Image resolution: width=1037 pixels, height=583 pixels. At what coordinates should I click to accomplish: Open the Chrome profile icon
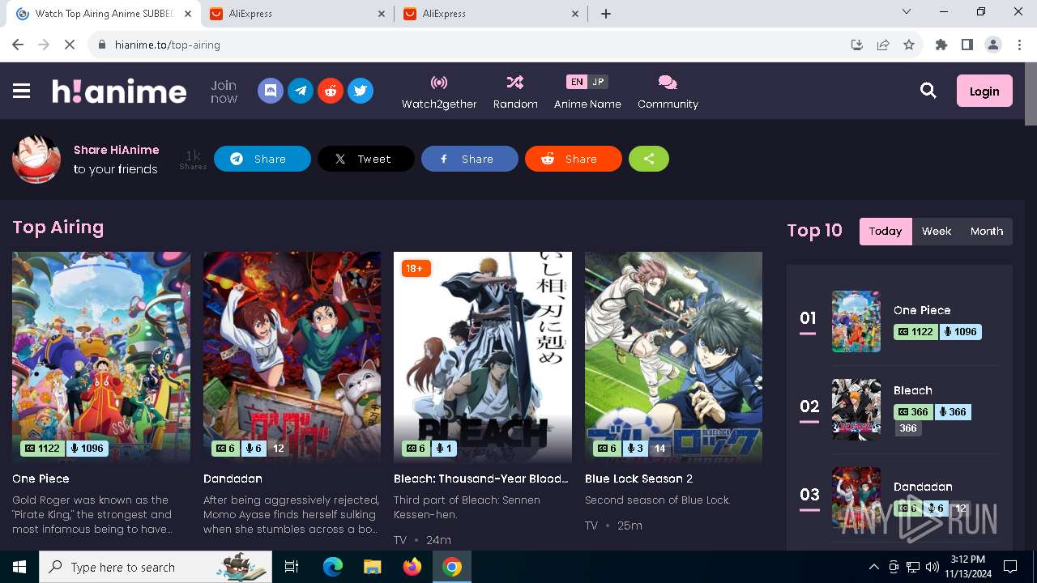pyautogui.click(x=993, y=45)
